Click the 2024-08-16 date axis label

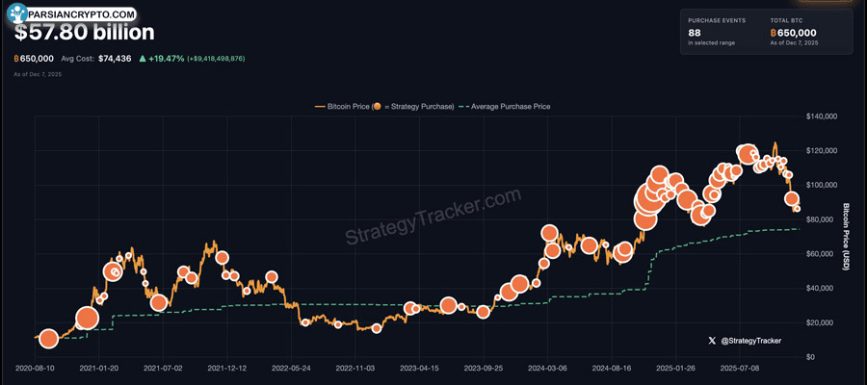612,368
